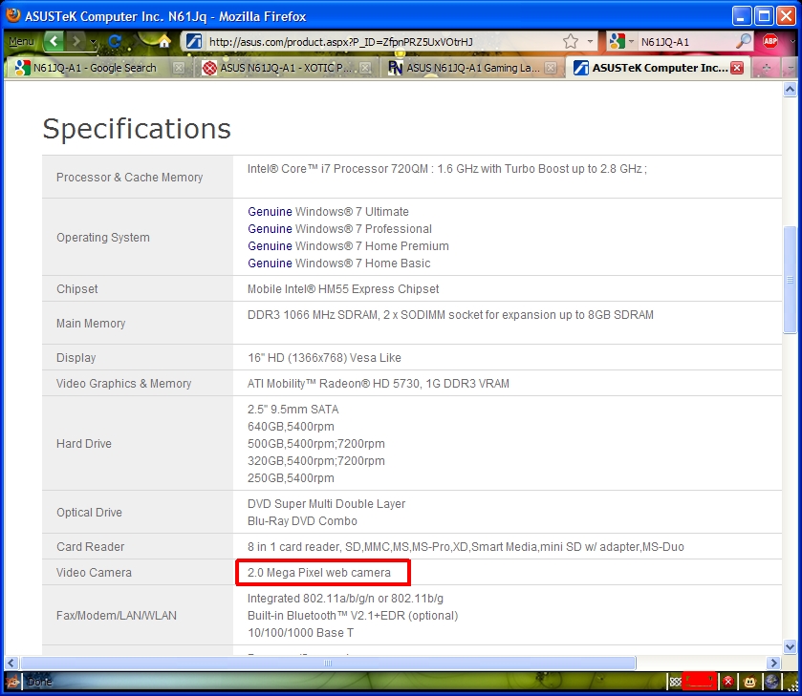Click the horizontal scrollbar right arrow

point(774,663)
